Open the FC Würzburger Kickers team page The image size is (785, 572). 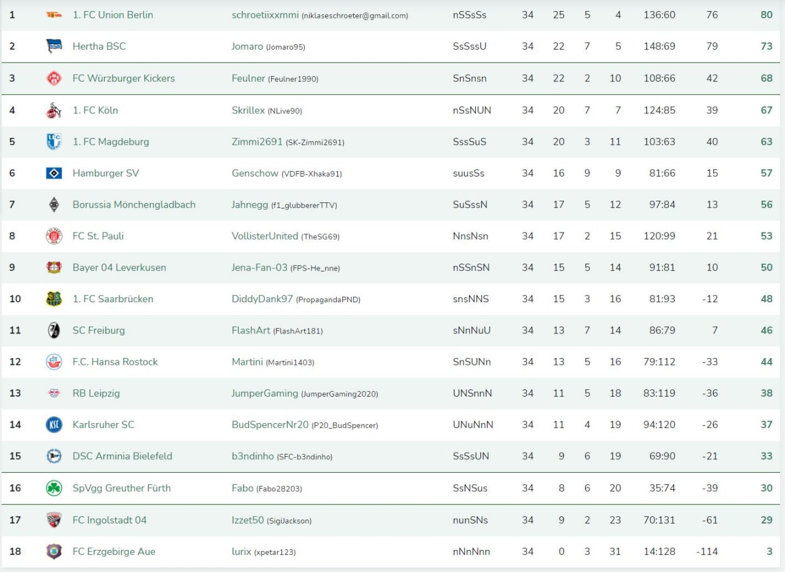123,78
